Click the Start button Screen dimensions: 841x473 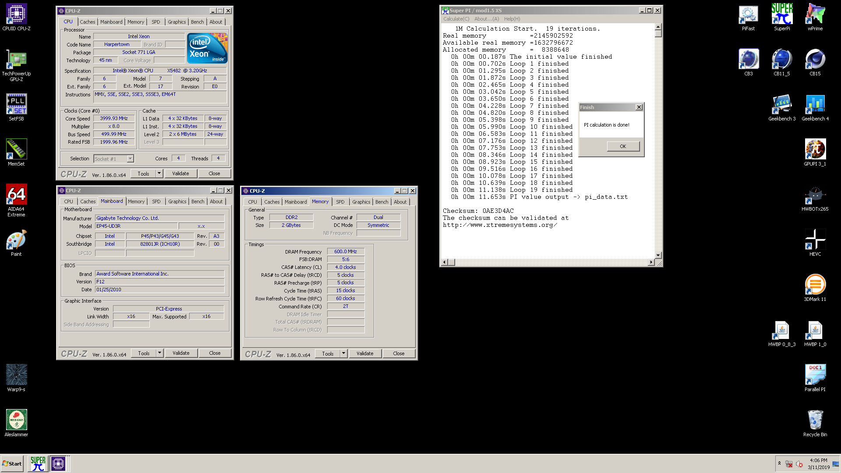pos(12,463)
